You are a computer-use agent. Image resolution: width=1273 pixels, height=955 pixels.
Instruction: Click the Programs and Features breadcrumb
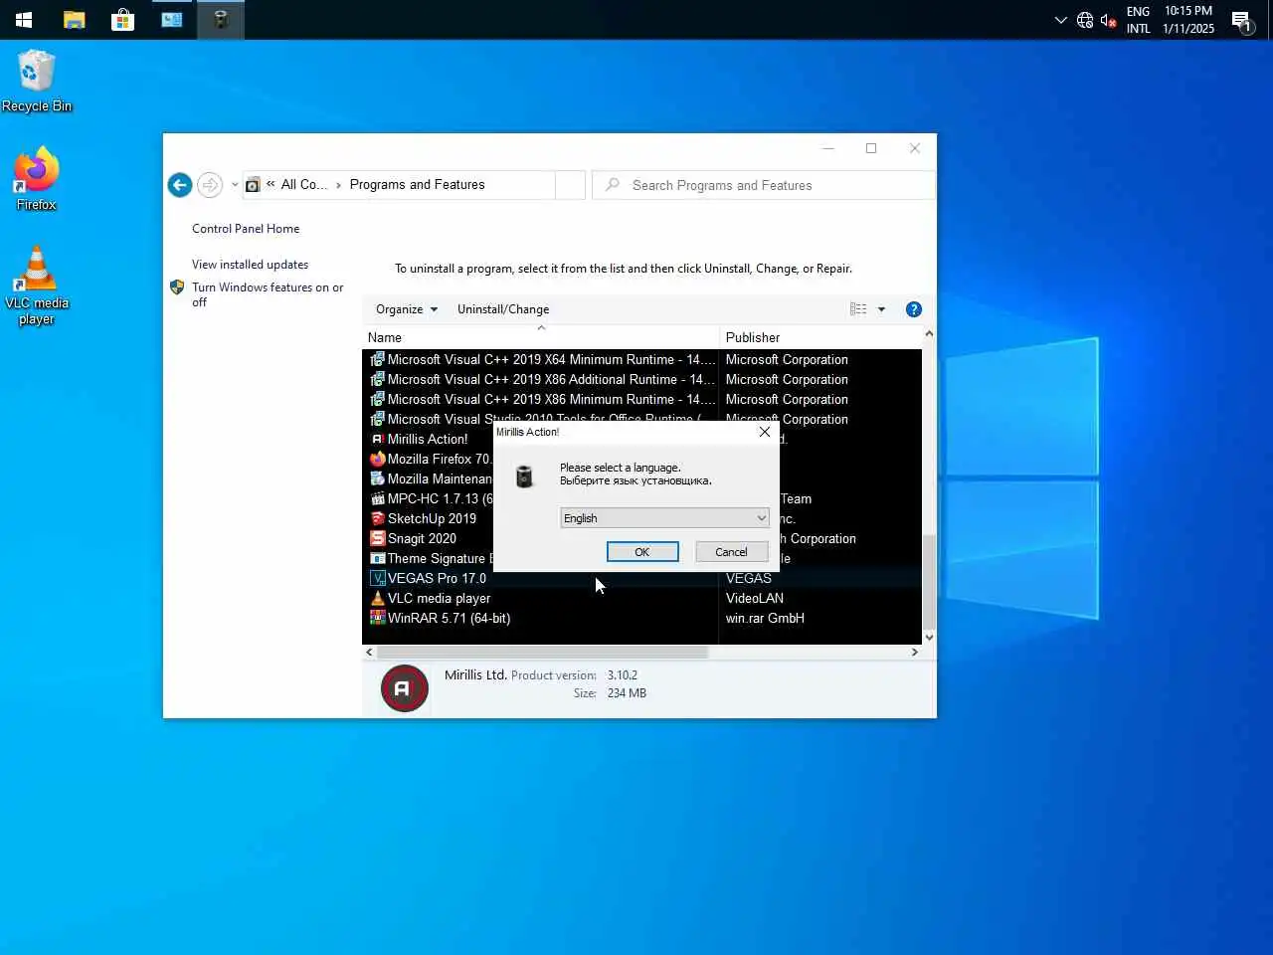(417, 185)
